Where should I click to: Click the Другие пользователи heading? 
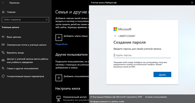point(72,54)
